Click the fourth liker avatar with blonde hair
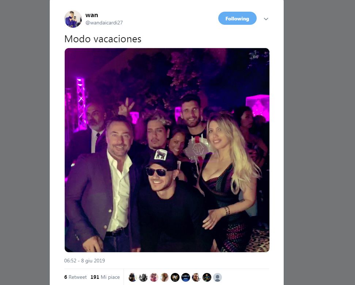355x285 pixels. tap(165, 277)
